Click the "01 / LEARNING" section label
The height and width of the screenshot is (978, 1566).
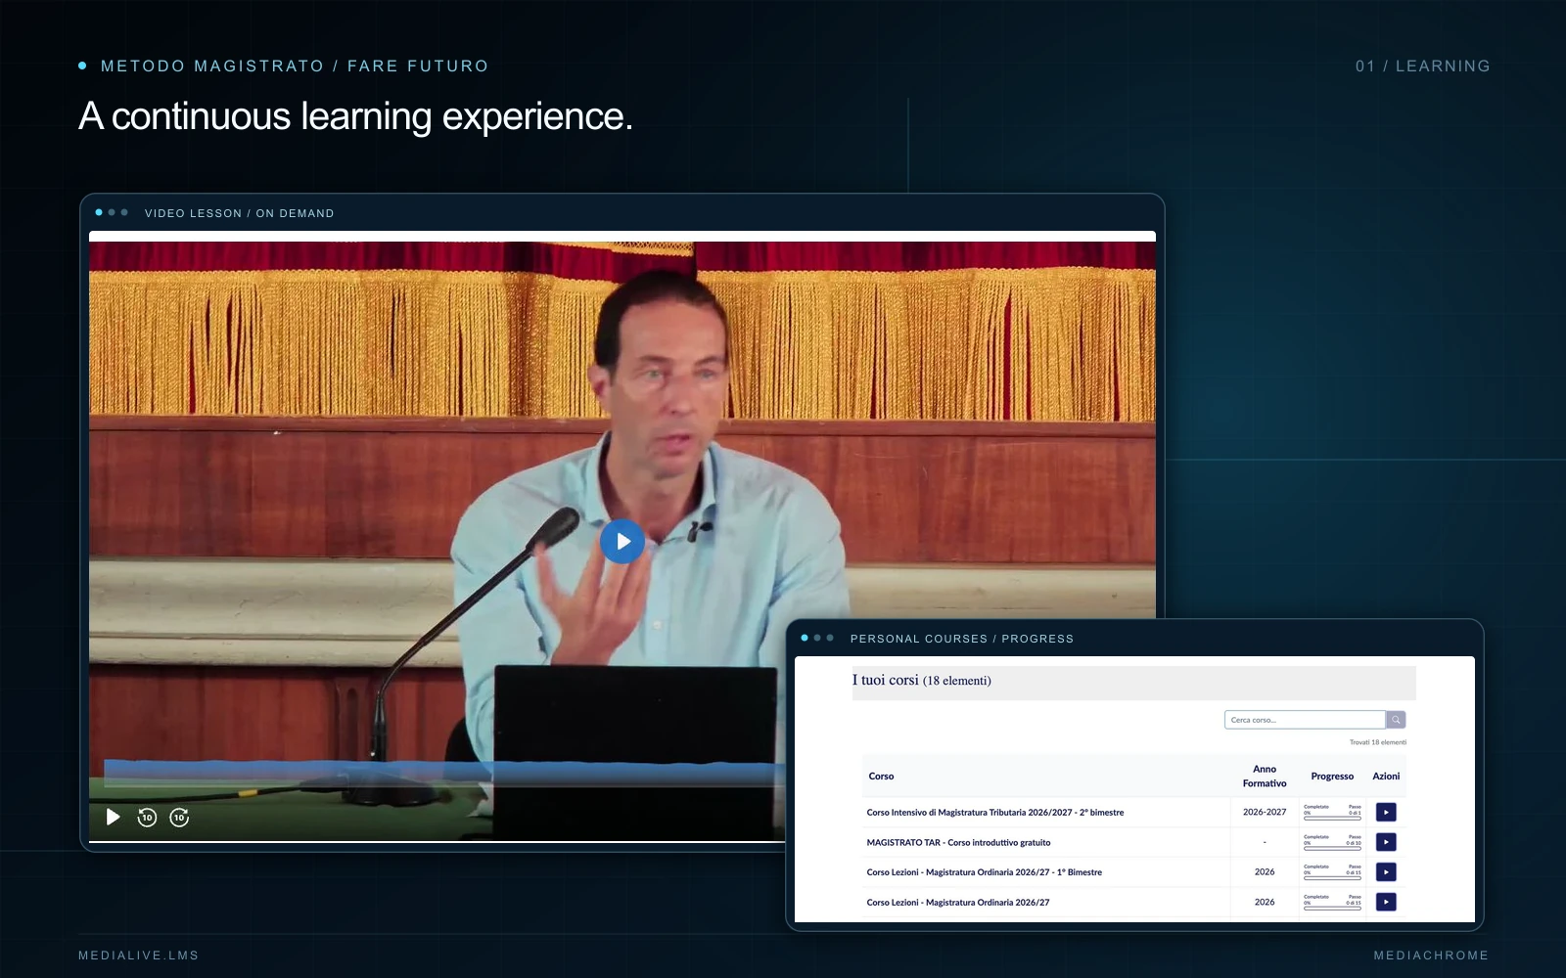[x=1423, y=66]
